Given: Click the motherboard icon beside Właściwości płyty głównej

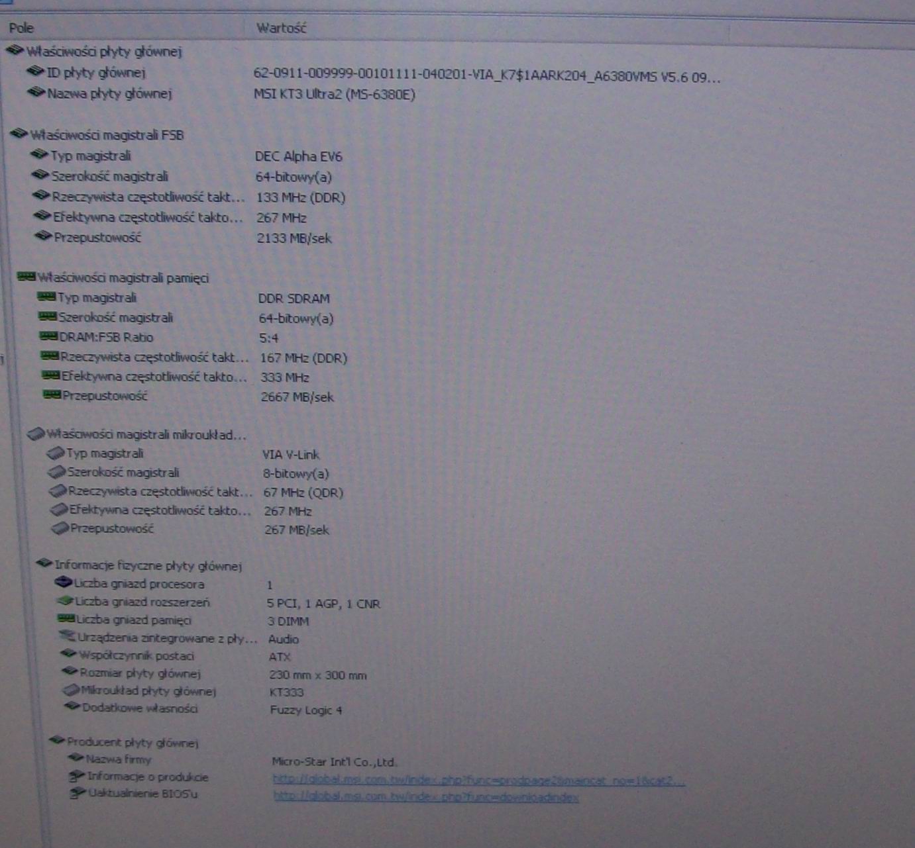Looking at the screenshot, I should pos(15,50).
